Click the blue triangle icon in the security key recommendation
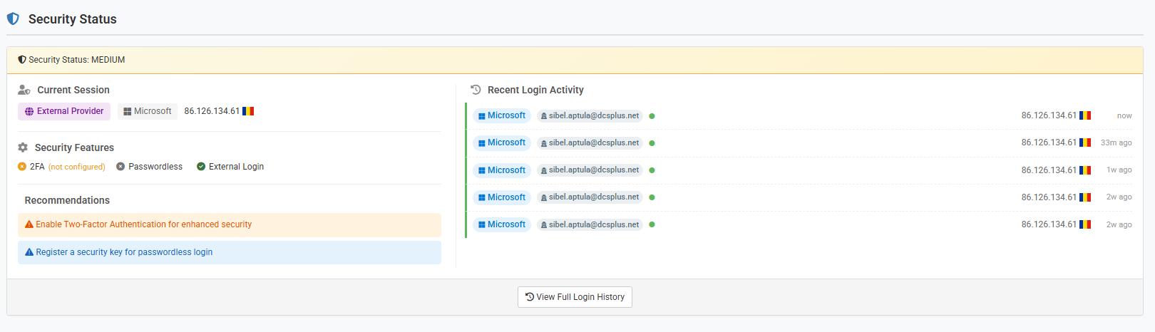1155x332 pixels. point(29,252)
